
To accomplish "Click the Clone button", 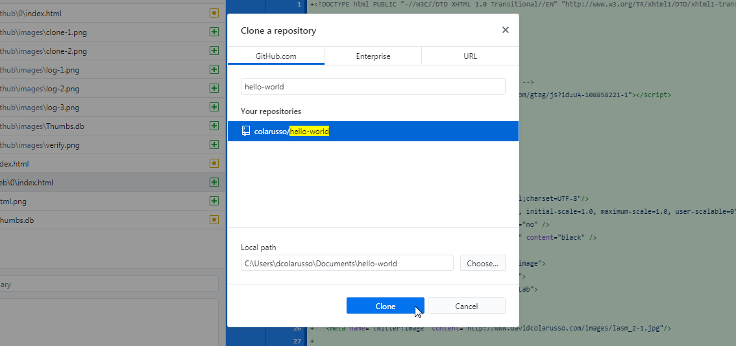I will 386,306.
